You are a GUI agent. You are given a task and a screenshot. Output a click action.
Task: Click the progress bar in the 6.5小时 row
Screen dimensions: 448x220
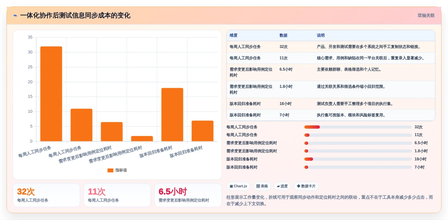(x=358, y=143)
